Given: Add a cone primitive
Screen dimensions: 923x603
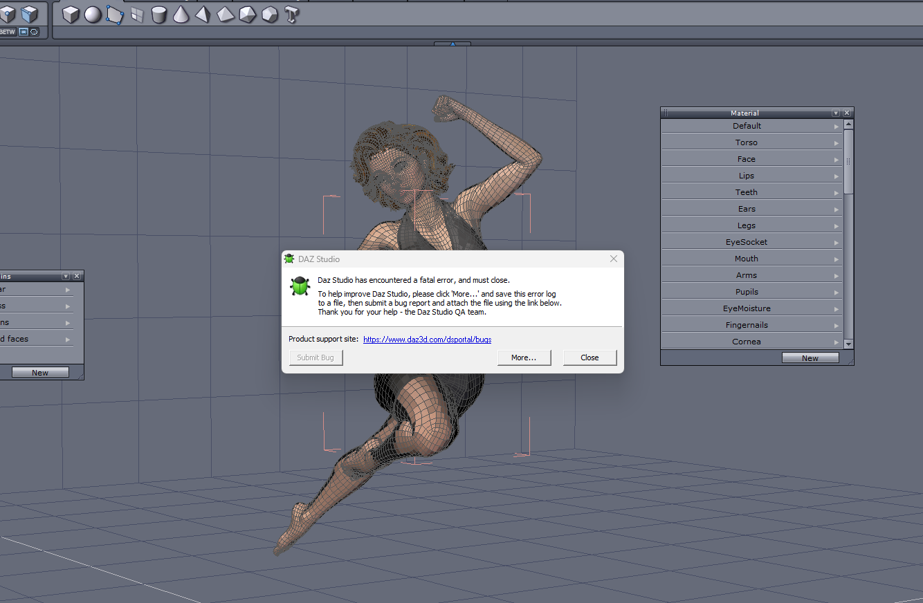Looking at the screenshot, I should (x=181, y=15).
